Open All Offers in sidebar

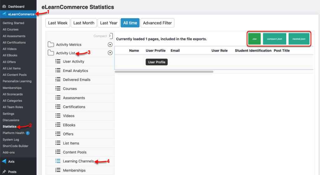pos(9,62)
